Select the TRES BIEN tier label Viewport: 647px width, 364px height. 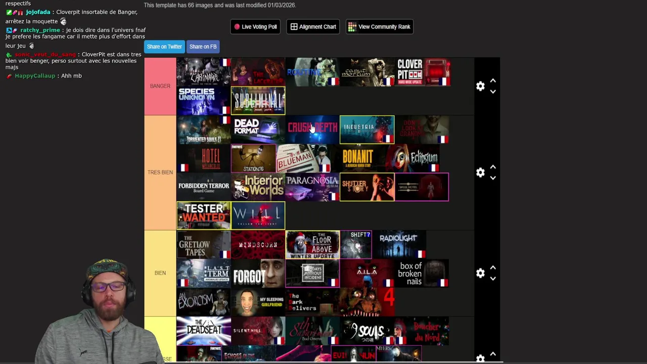coord(160,172)
